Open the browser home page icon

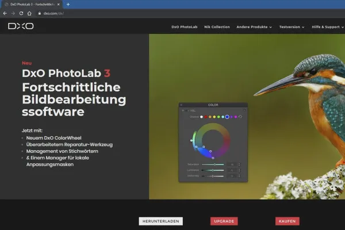(x=29, y=13)
